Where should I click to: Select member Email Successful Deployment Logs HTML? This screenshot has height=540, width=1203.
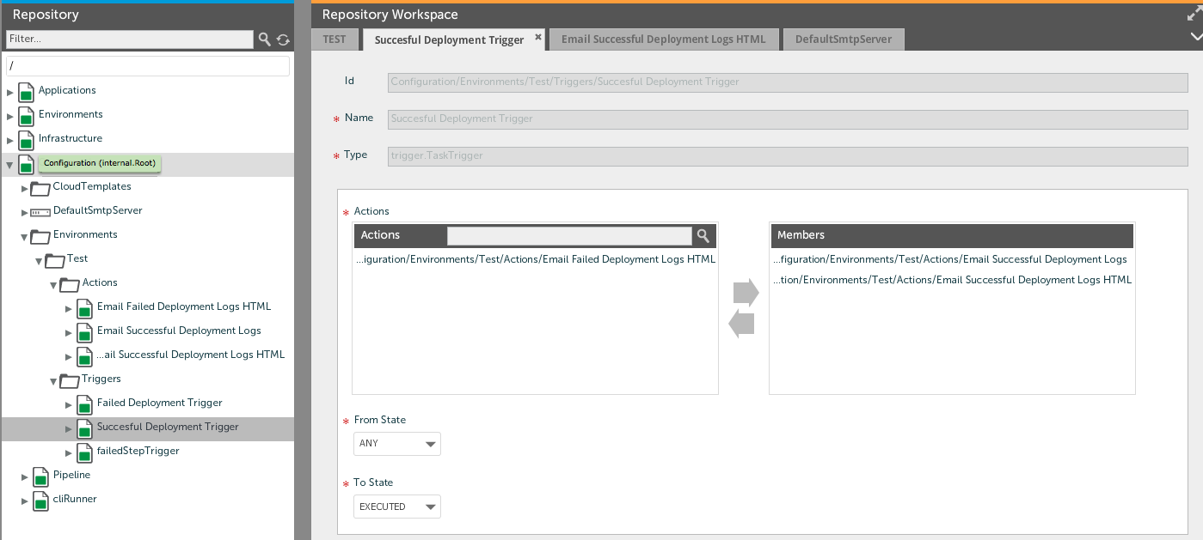tap(951, 280)
